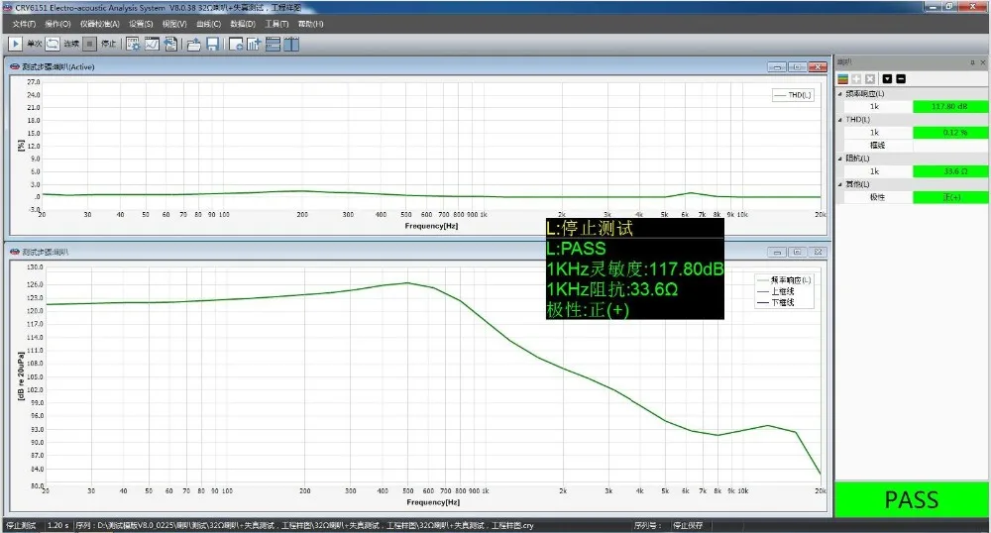Select the 0.12 % THD result cell
This screenshot has height=533, width=991.
pos(949,133)
